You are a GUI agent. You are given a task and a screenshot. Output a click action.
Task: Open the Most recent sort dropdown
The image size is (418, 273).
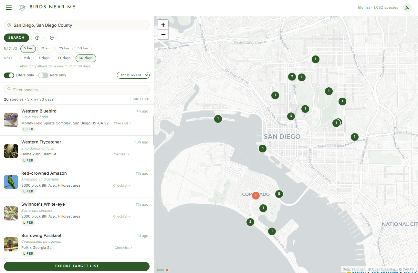133,75
